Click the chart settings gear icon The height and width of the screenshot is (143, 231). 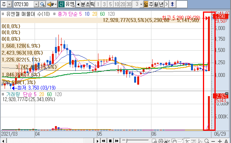[161, 141]
